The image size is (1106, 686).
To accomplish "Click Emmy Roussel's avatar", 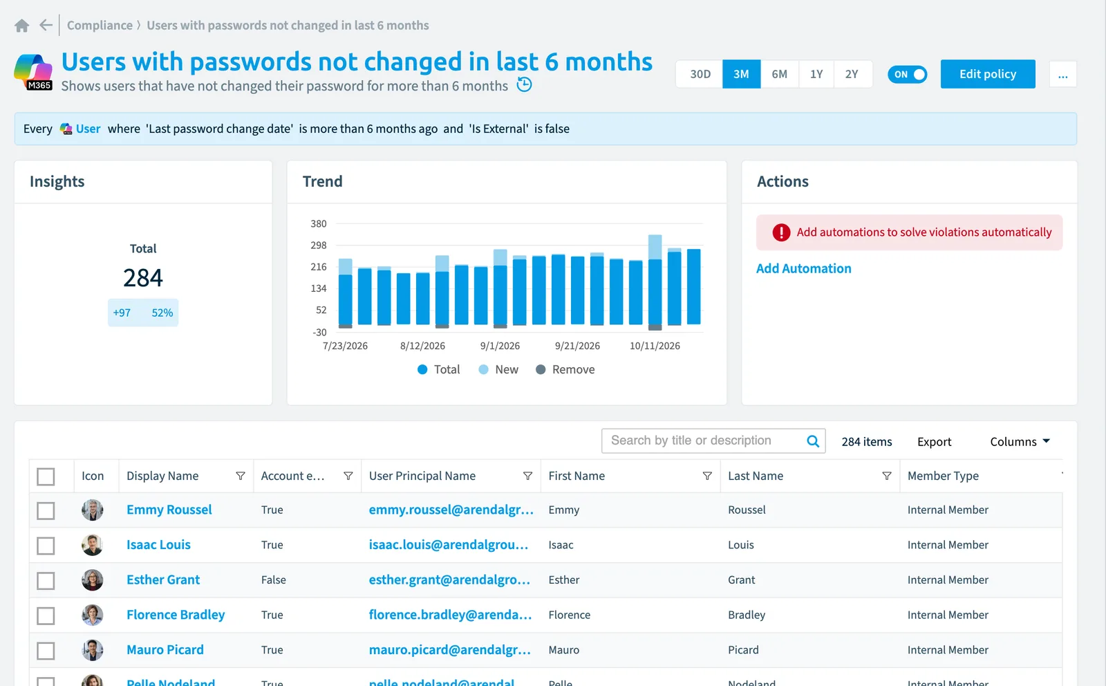I will click(x=93, y=510).
